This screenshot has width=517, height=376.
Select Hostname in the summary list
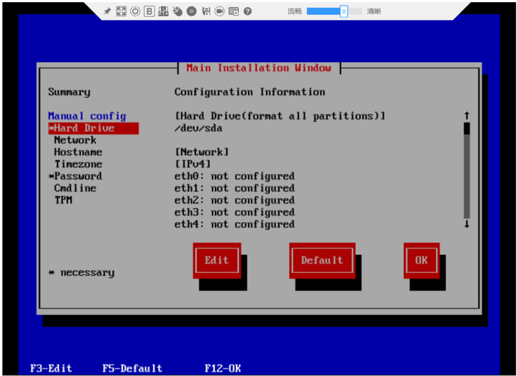pyautogui.click(x=78, y=152)
